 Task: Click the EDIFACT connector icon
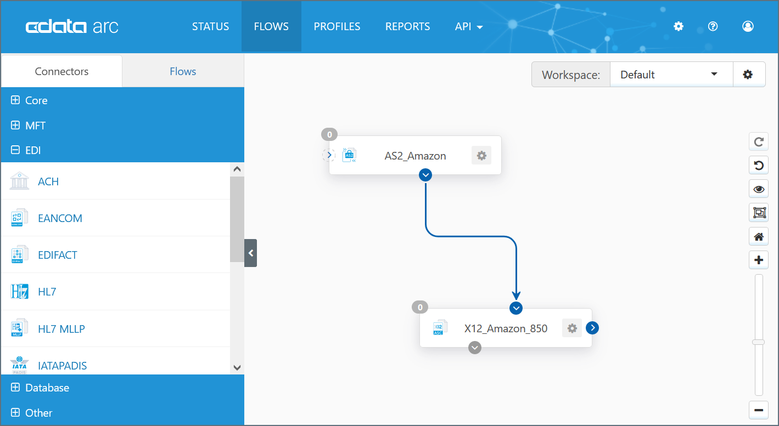coord(19,254)
